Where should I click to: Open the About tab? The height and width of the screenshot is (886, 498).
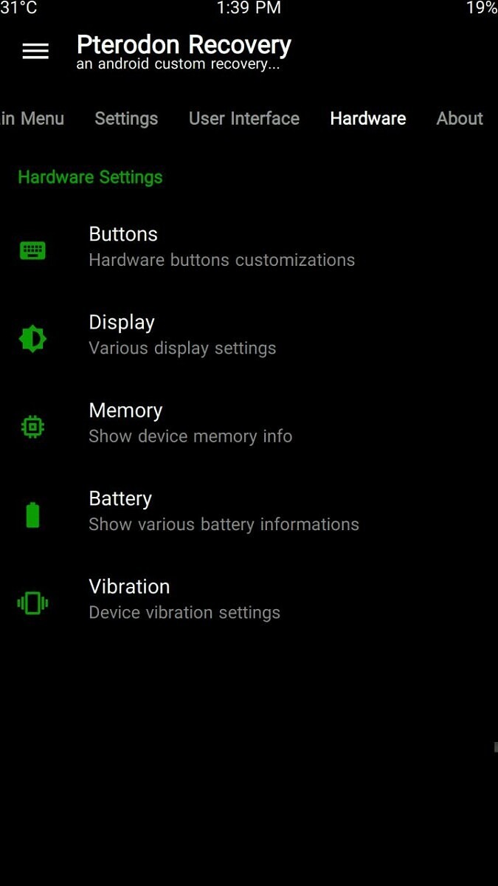point(460,119)
